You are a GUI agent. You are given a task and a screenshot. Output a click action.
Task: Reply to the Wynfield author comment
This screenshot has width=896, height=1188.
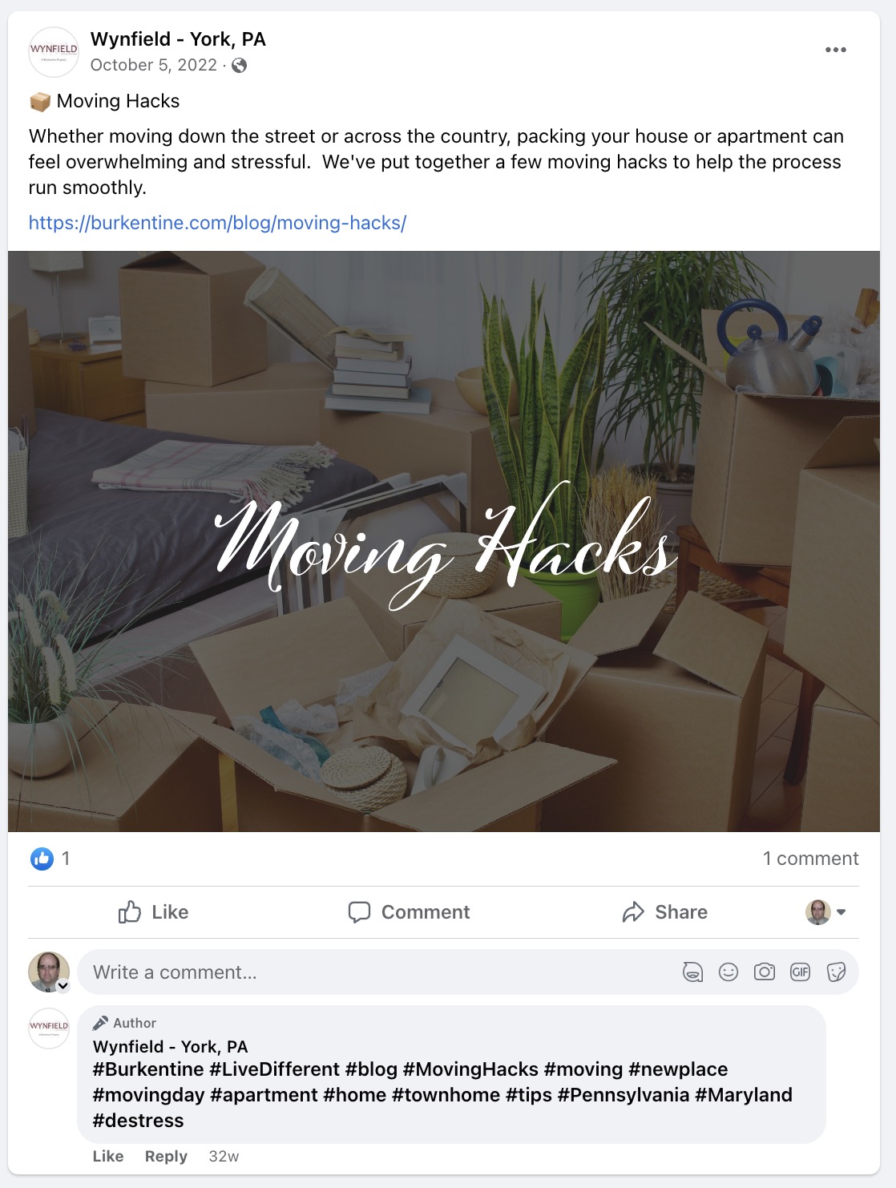(x=166, y=1156)
